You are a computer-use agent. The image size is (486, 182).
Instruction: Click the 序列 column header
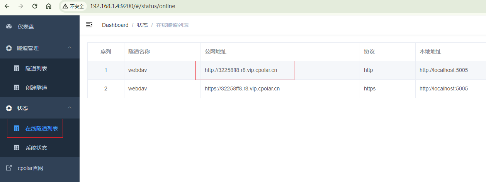tap(106, 52)
